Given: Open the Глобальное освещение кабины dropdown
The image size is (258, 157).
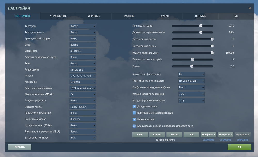Looking at the screenshot, I should [191, 87].
